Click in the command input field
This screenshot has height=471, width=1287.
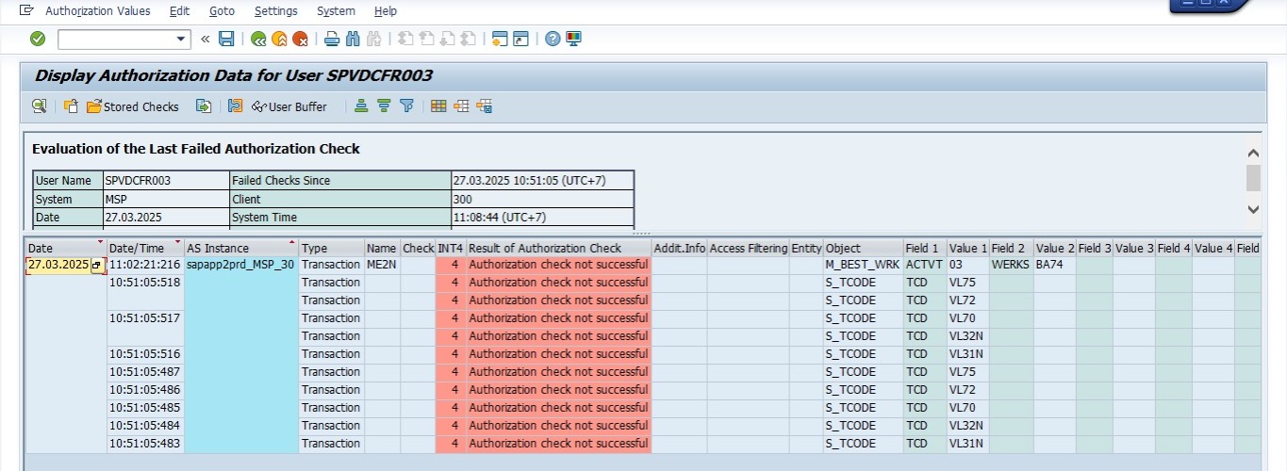click(x=116, y=39)
